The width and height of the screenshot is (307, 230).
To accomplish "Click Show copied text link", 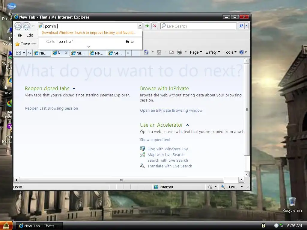I will tap(155, 140).
